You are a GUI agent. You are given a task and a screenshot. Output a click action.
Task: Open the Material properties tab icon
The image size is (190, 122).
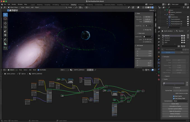(159, 75)
